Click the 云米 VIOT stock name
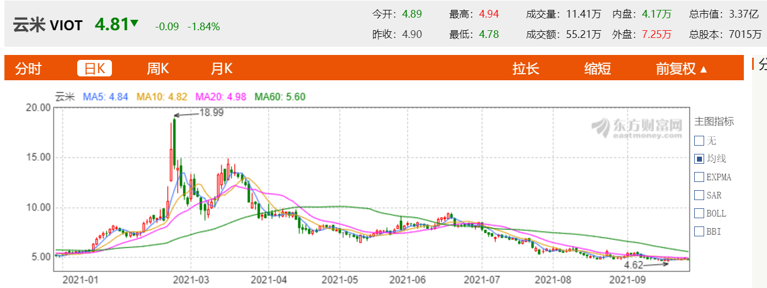The image size is (767, 288). pyautogui.click(x=47, y=25)
